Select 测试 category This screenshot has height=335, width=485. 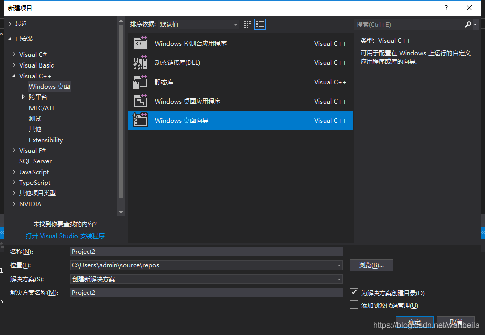coord(35,119)
